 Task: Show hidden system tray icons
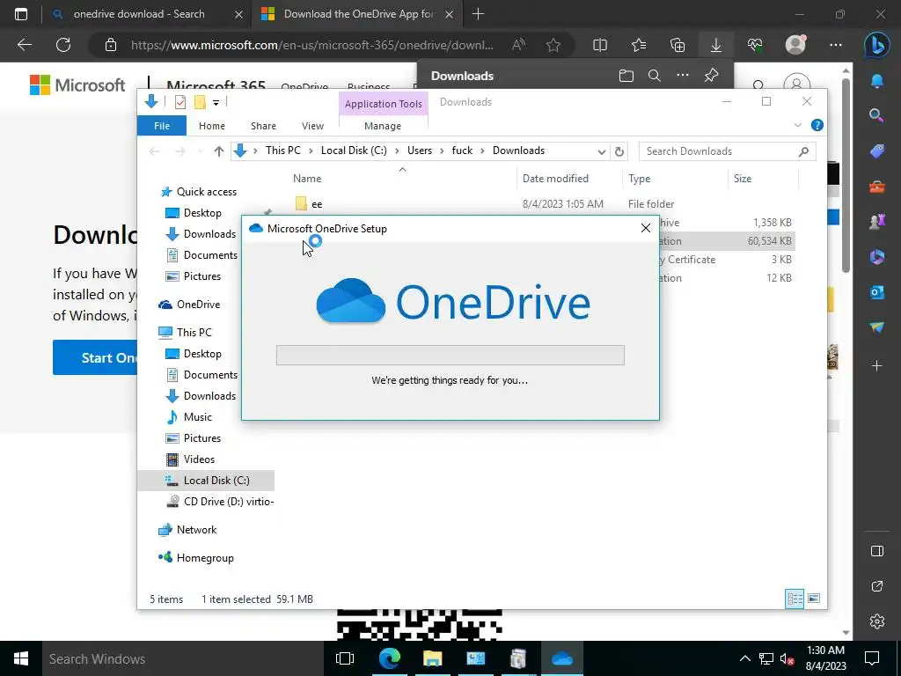[x=744, y=658]
